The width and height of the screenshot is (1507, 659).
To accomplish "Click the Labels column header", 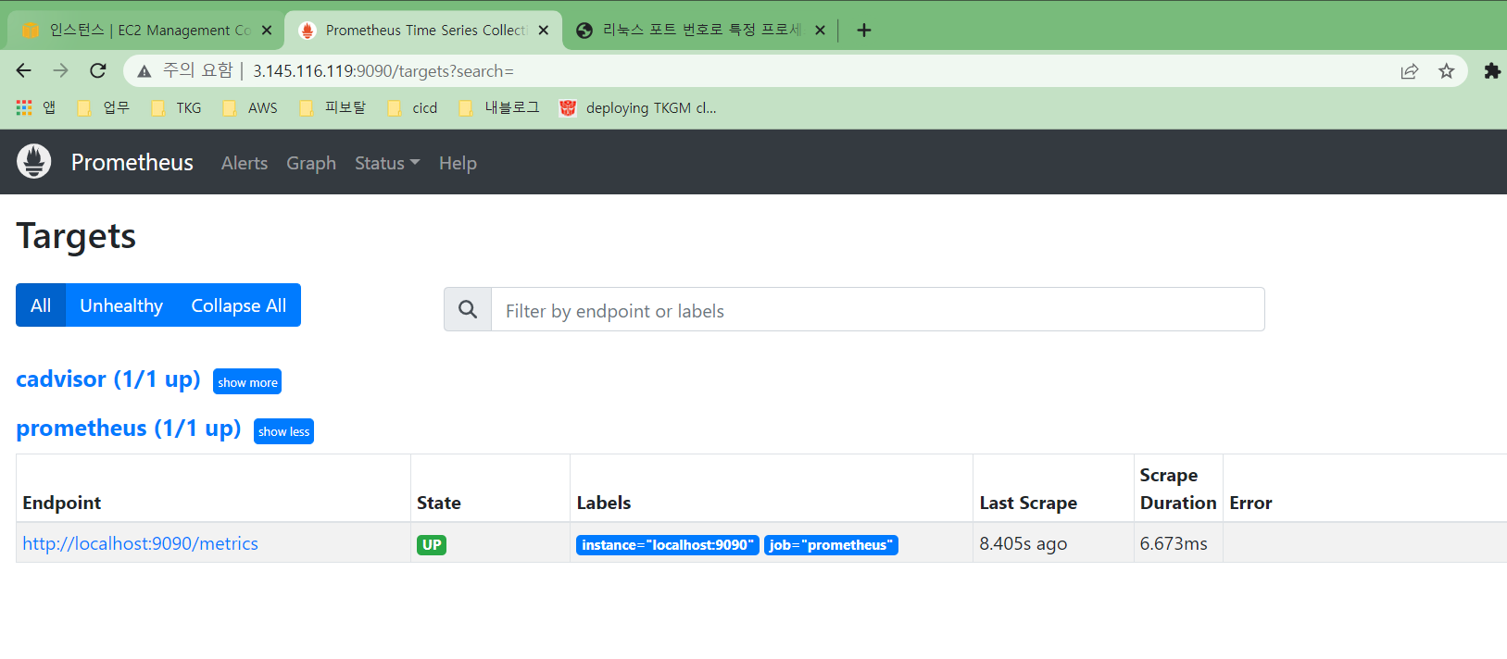I will point(604,503).
